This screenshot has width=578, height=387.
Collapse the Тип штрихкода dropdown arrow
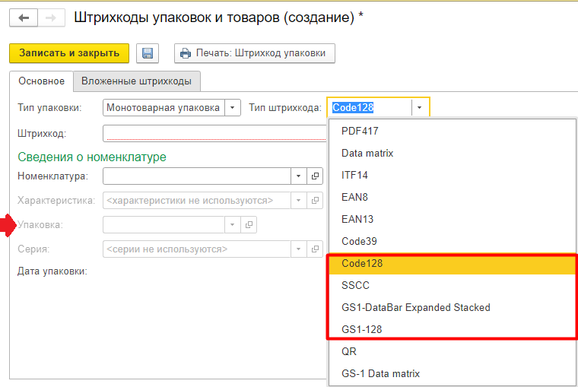pos(420,108)
